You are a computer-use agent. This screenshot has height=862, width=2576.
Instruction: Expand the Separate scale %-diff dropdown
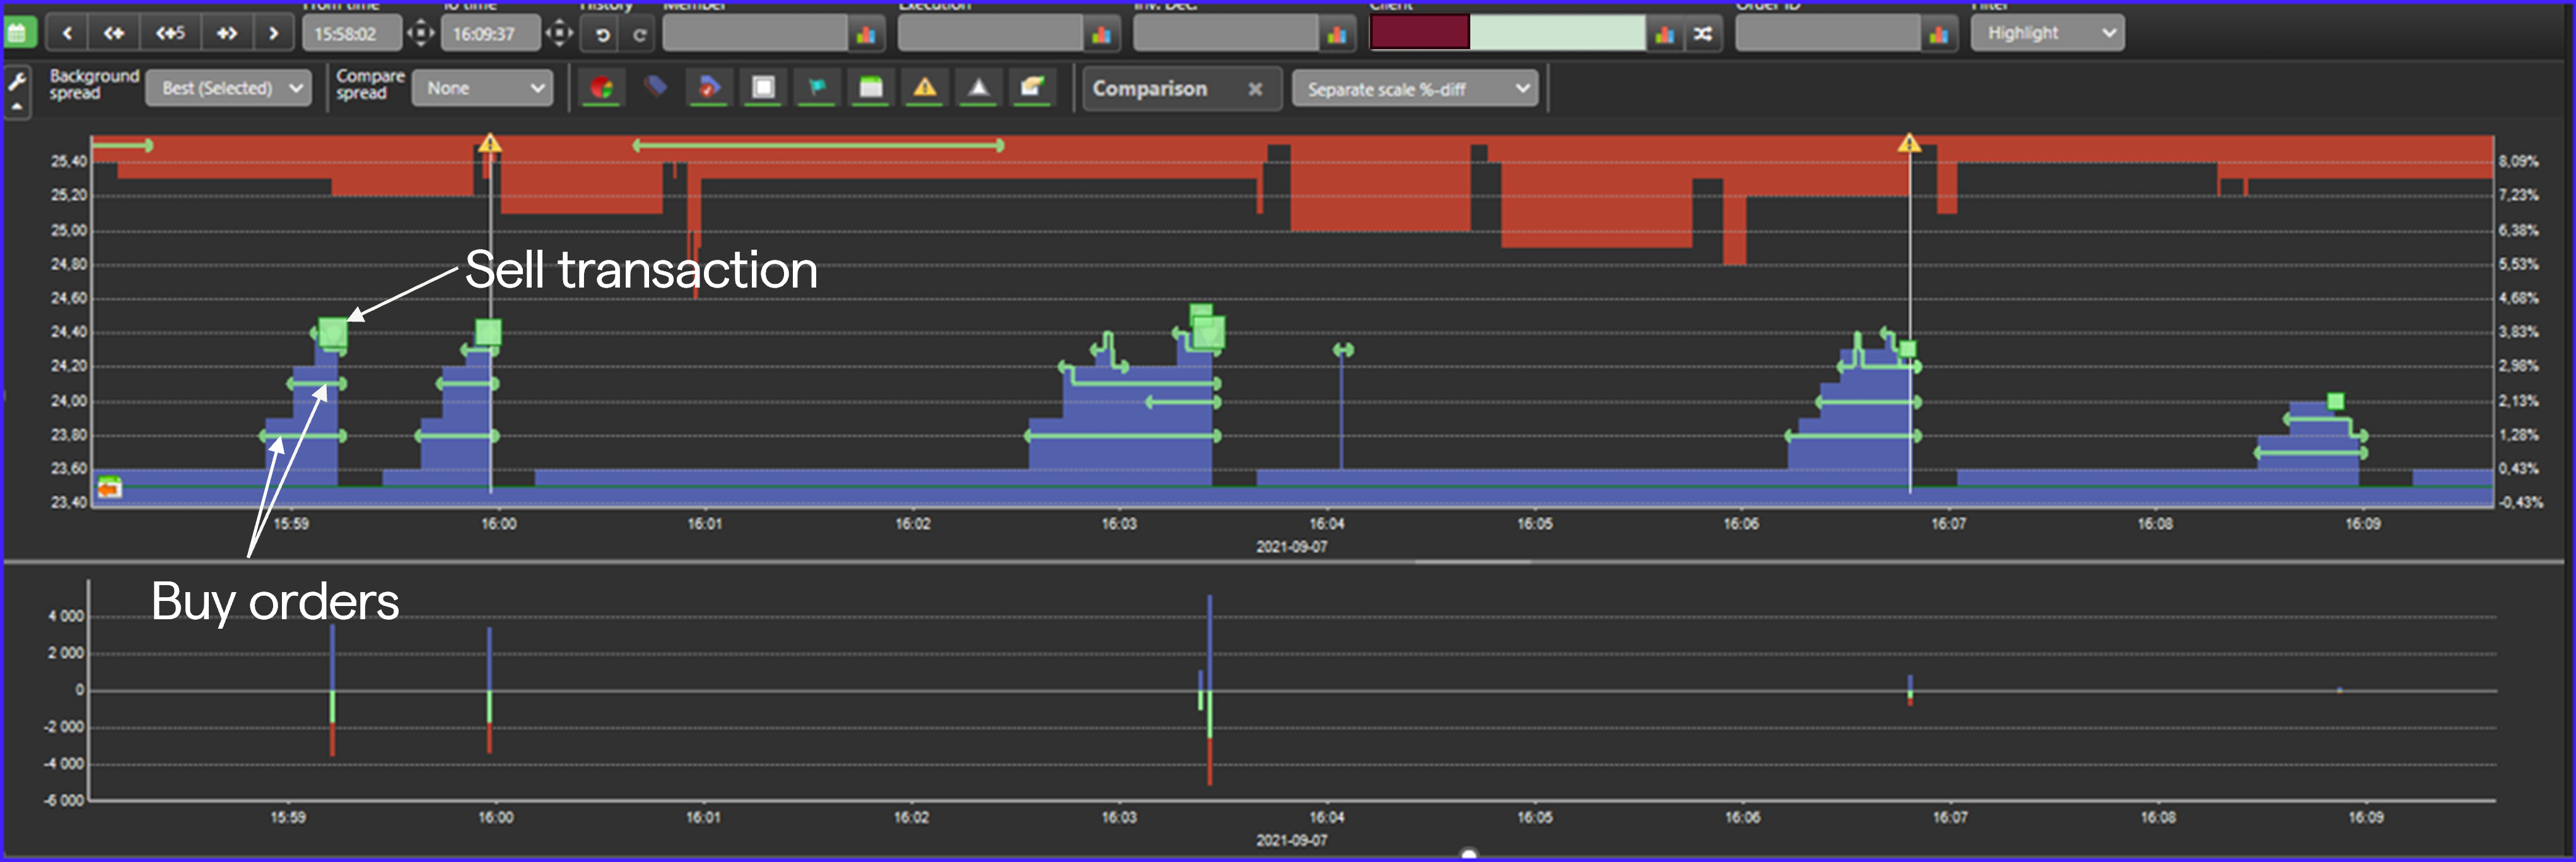click(1416, 89)
